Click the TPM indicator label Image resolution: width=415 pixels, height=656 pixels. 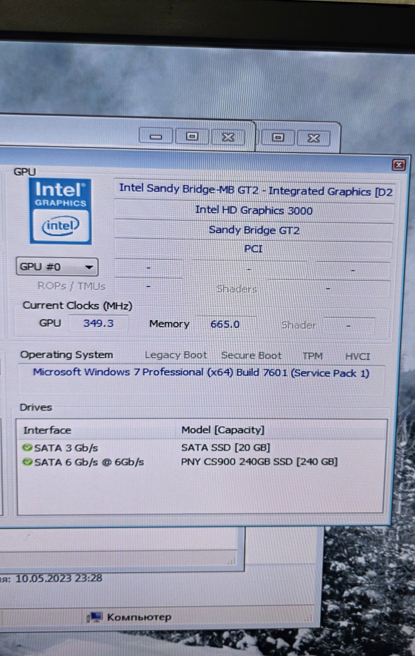click(x=312, y=356)
